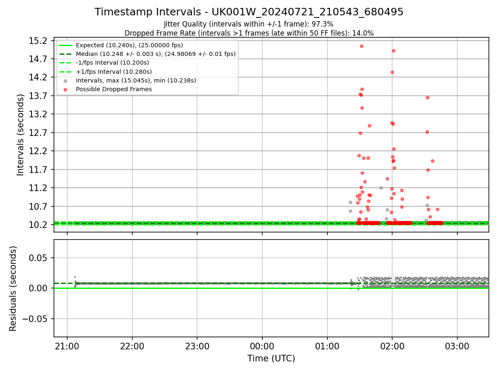Click the plot title Timestamp Intervals text

(249, 12)
